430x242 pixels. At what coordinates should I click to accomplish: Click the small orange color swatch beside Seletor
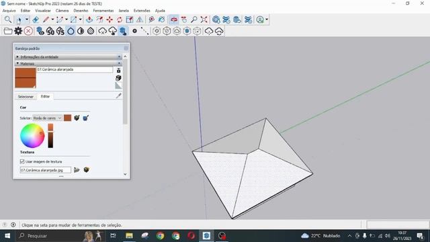click(x=67, y=118)
